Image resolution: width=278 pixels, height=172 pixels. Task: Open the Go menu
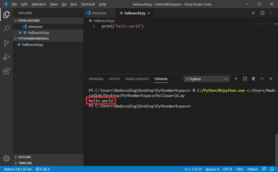point(64,4)
